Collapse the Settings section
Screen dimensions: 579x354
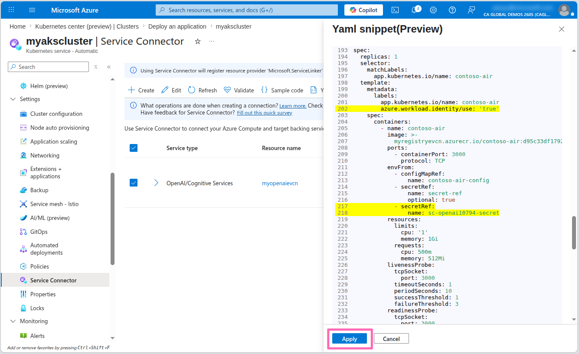tap(12, 99)
